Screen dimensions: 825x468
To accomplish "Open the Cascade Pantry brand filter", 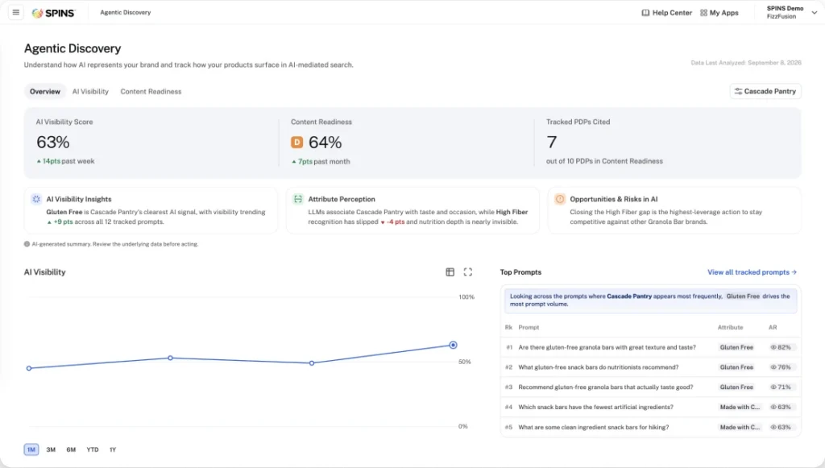I will coord(765,91).
